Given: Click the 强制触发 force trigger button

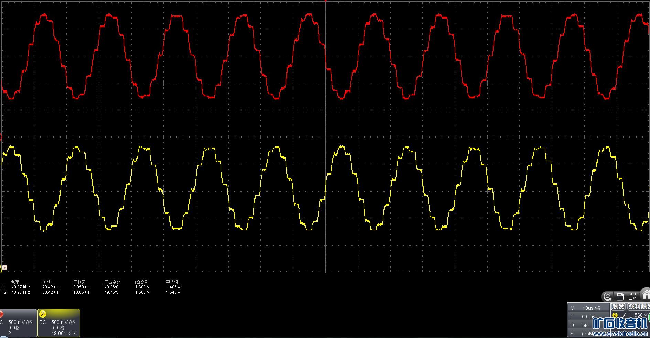Looking at the screenshot, I should point(639,306).
